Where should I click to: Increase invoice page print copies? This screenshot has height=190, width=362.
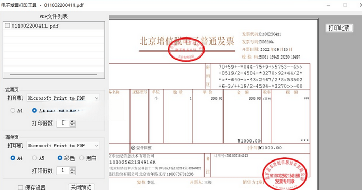(x=72, y=122)
